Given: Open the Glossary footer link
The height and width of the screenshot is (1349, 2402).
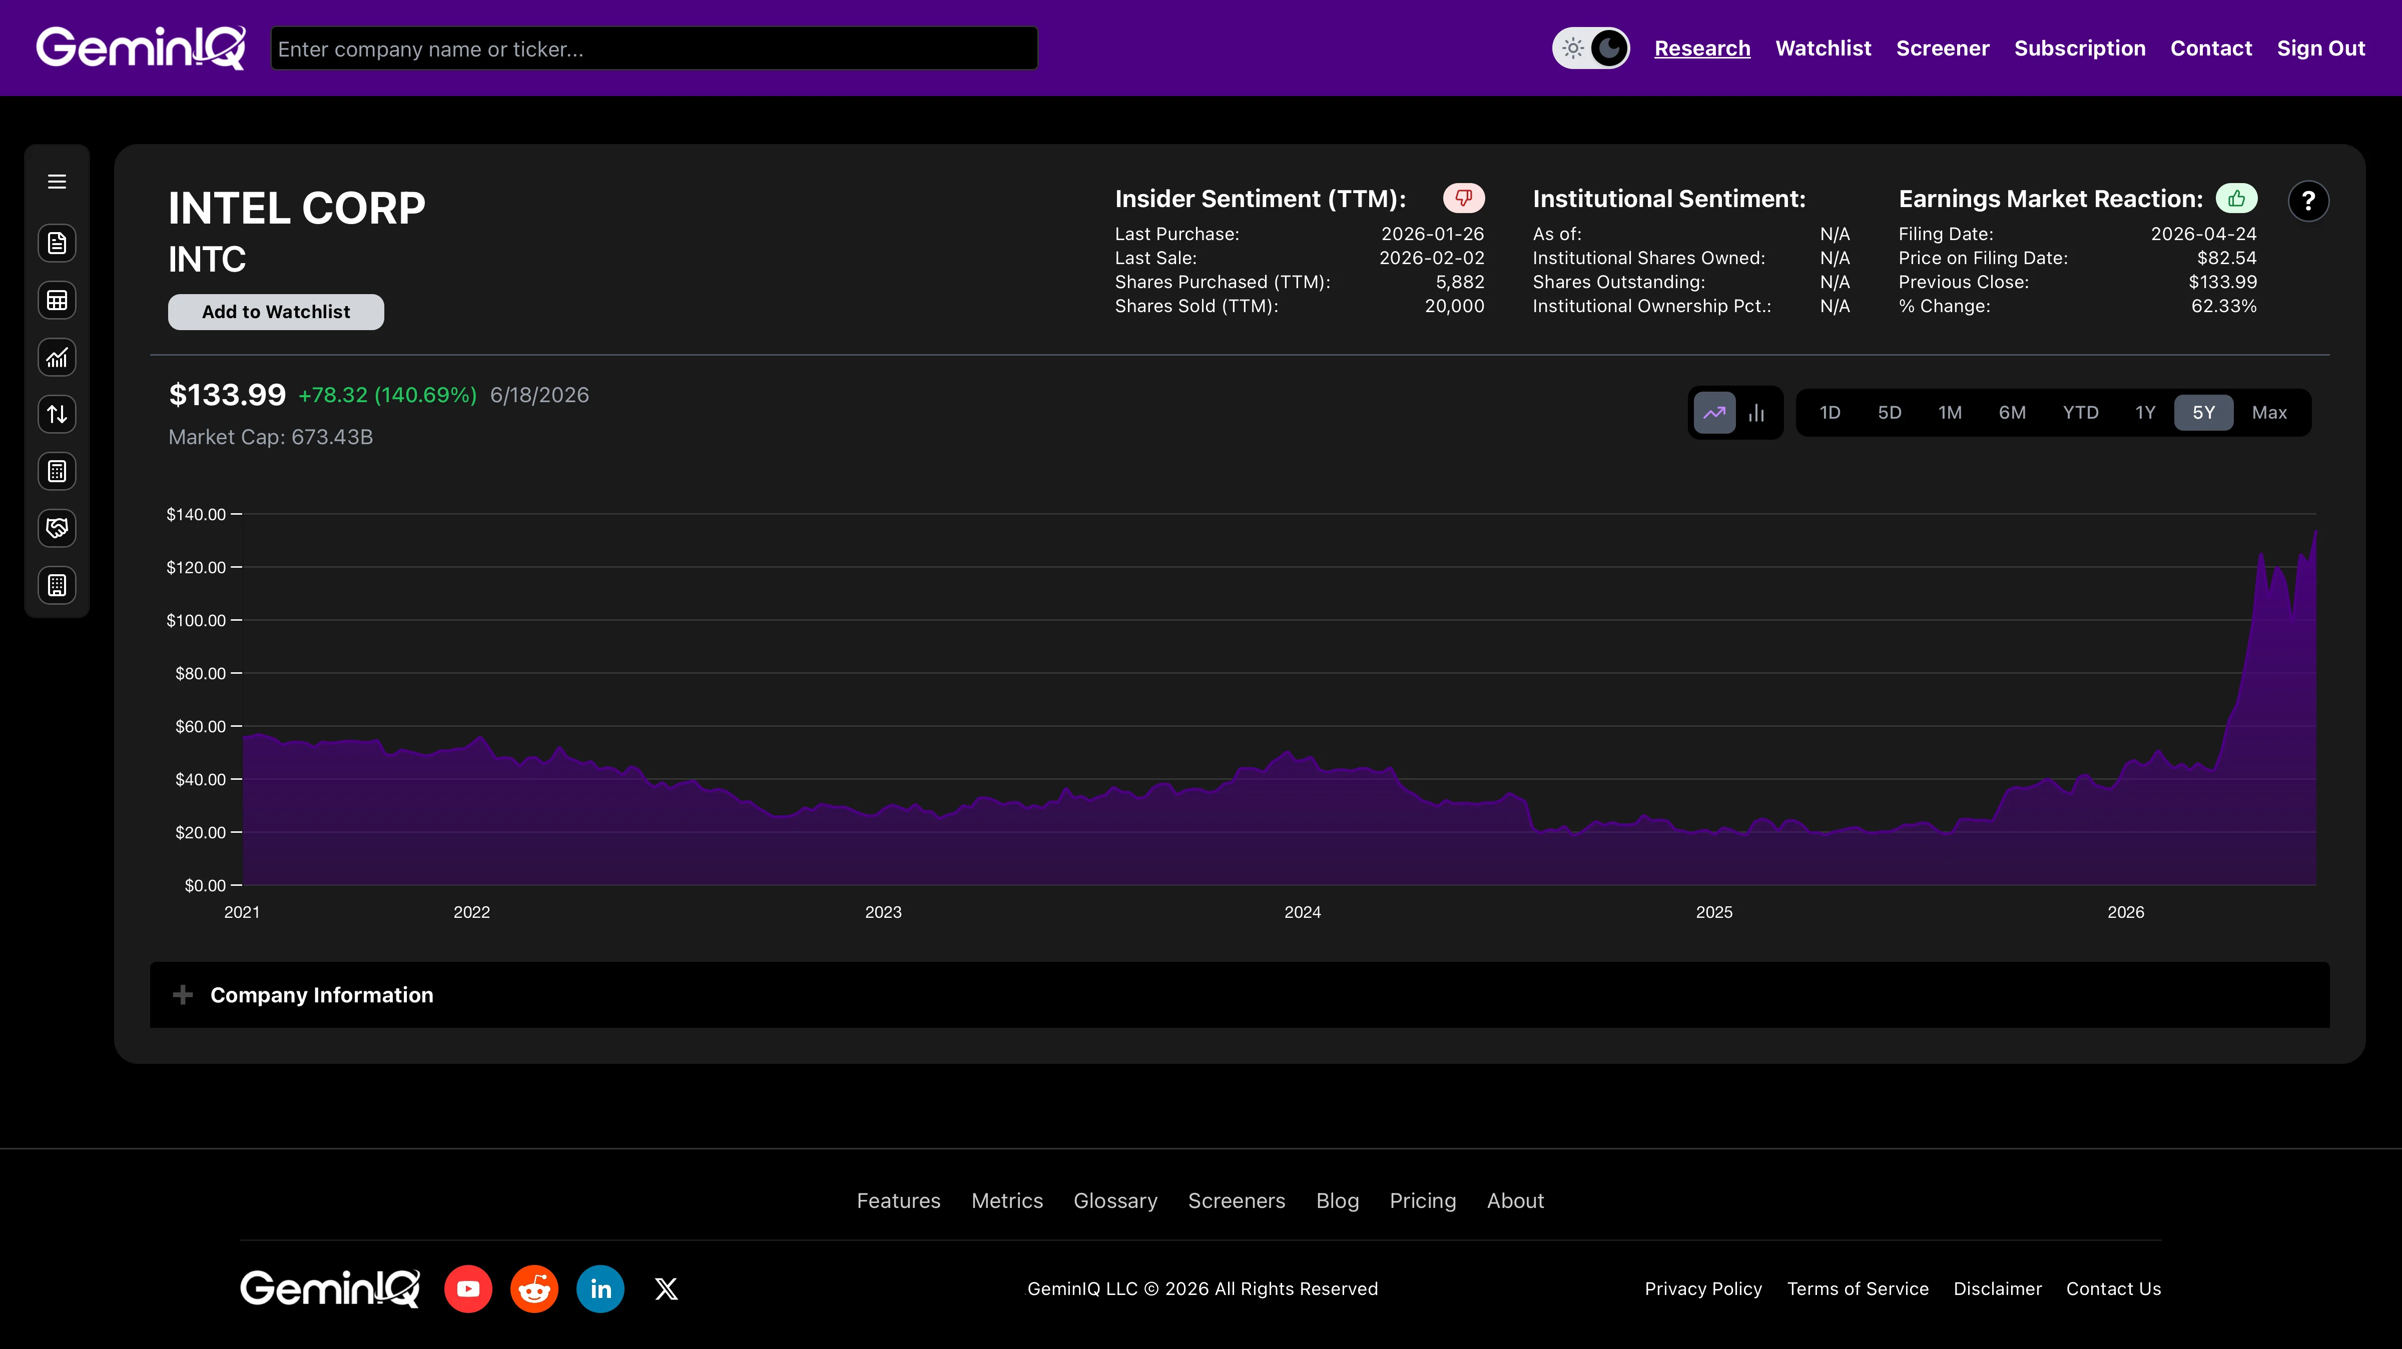Looking at the screenshot, I should 1115,1201.
